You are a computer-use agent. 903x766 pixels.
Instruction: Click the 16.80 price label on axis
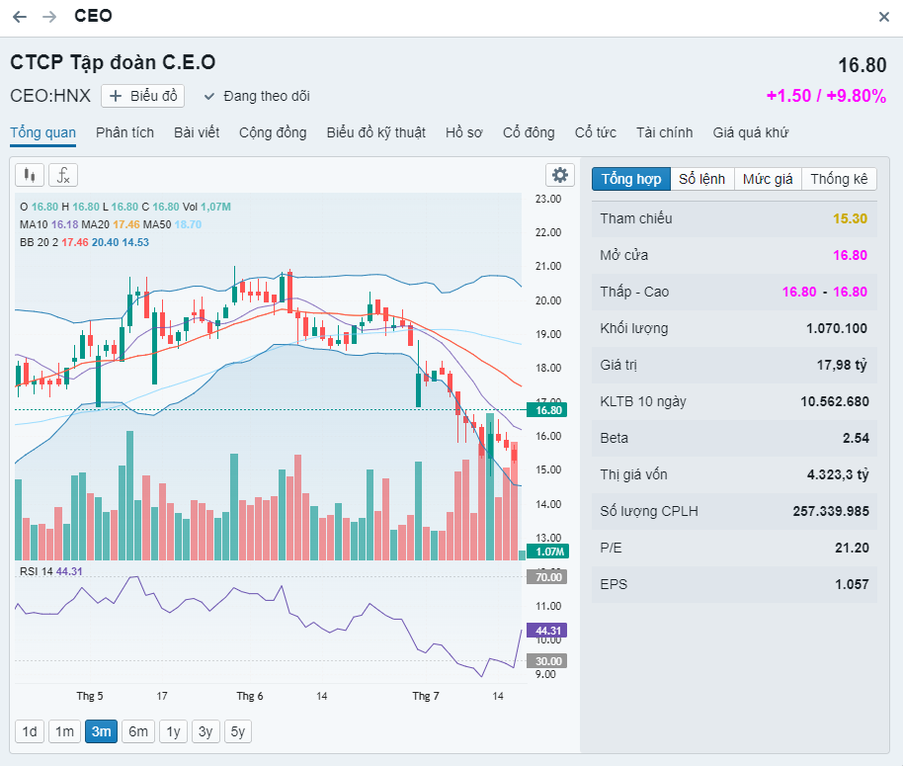tap(548, 409)
